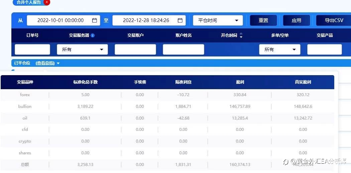
Task: Click the 应用 button
Action: (297, 20)
